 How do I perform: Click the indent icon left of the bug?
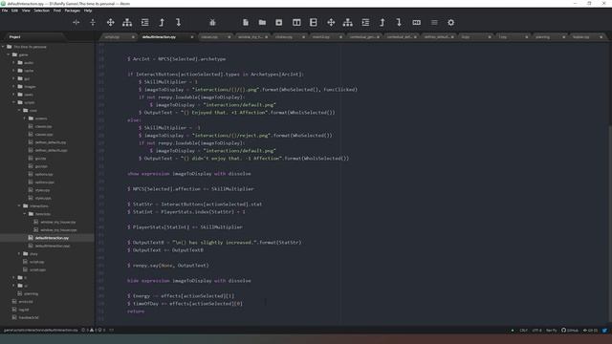[x=144, y=23]
